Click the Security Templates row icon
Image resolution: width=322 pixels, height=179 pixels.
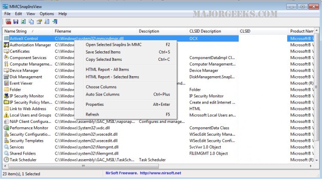tap(6, 141)
